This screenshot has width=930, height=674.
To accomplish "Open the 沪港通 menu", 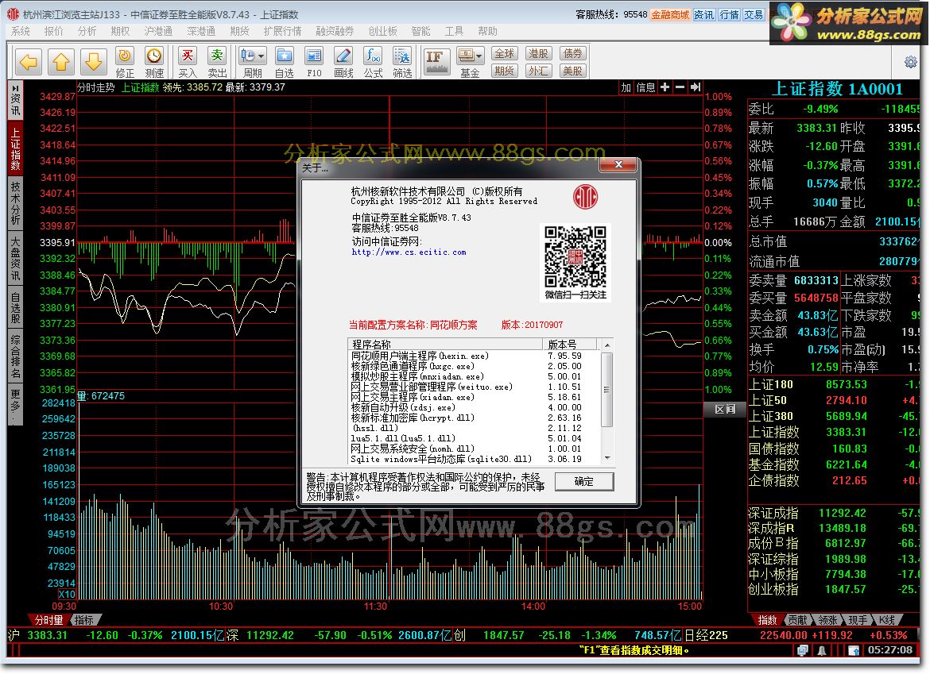I will coord(157,31).
